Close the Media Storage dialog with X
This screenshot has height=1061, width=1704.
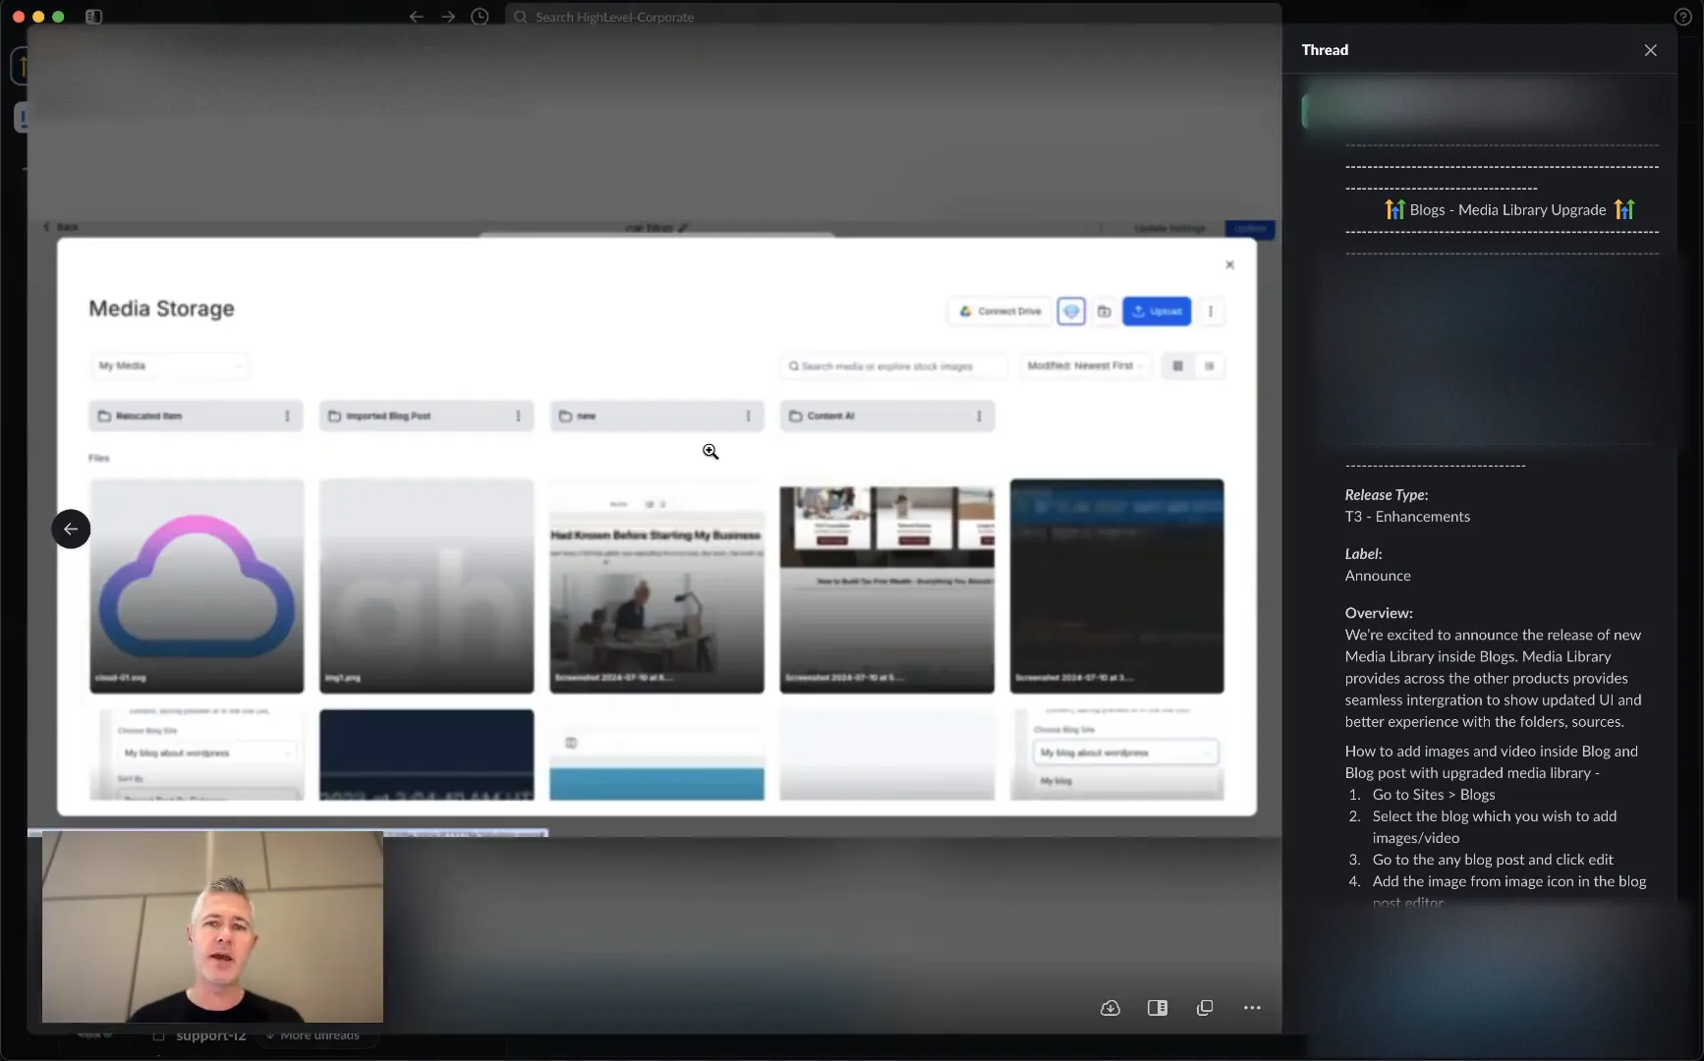click(1229, 264)
